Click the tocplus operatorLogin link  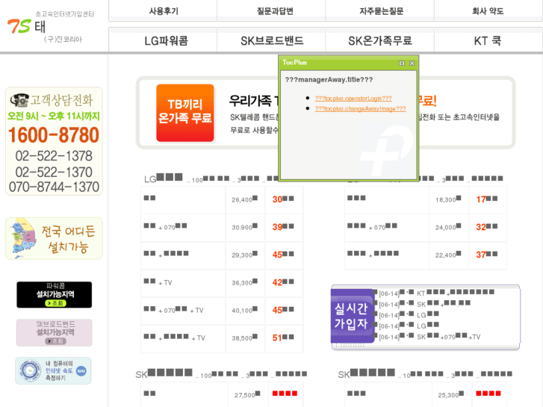coord(353,99)
